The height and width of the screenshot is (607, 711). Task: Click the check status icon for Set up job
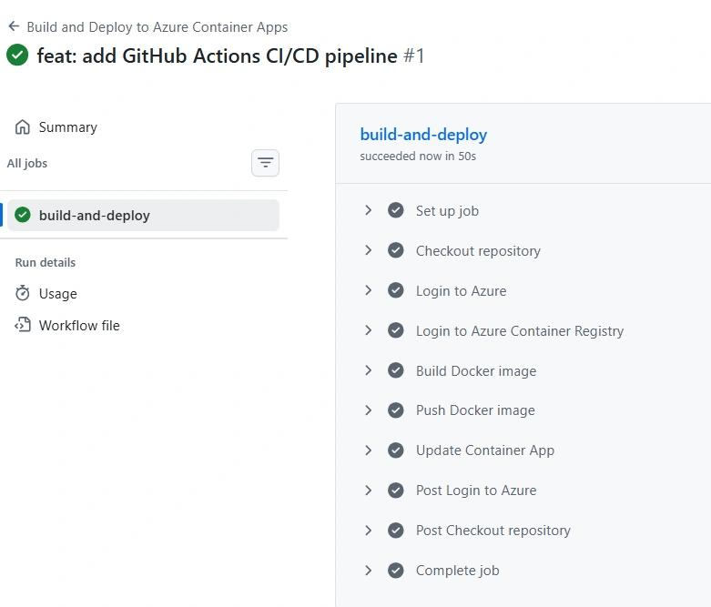[396, 210]
